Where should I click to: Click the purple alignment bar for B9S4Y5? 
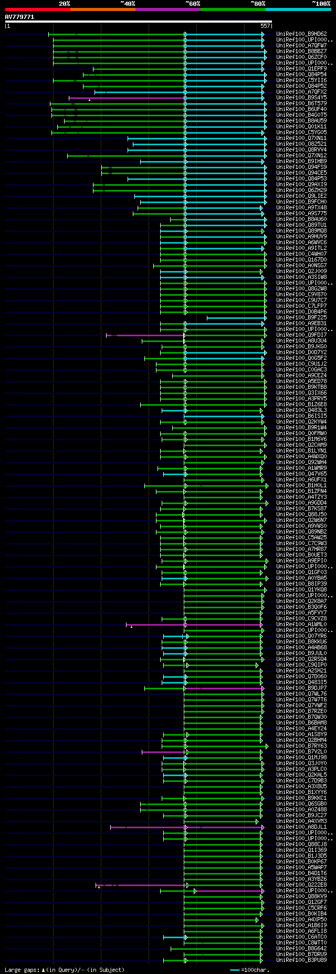click(x=128, y=98)
